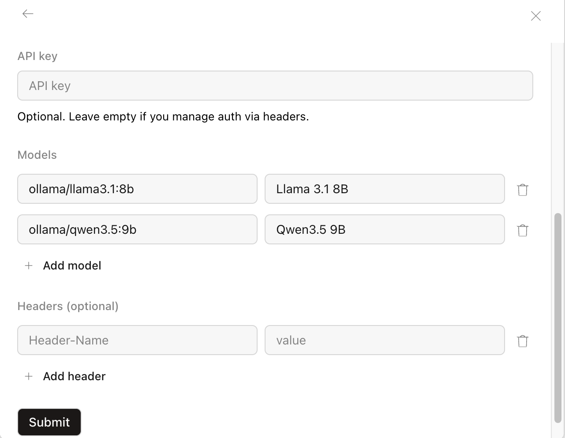Submit the provider configuration
Image resolution: width=565 pixels, height=438 pixels.
tap(49, 422)
